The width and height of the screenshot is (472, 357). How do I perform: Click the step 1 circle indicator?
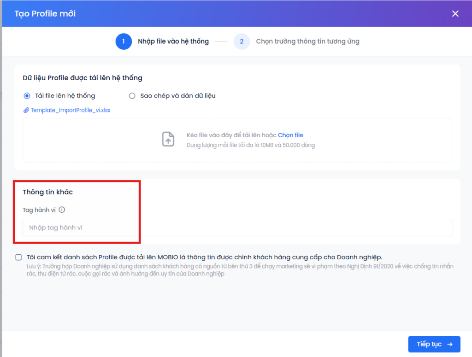[x=124, y=41]
